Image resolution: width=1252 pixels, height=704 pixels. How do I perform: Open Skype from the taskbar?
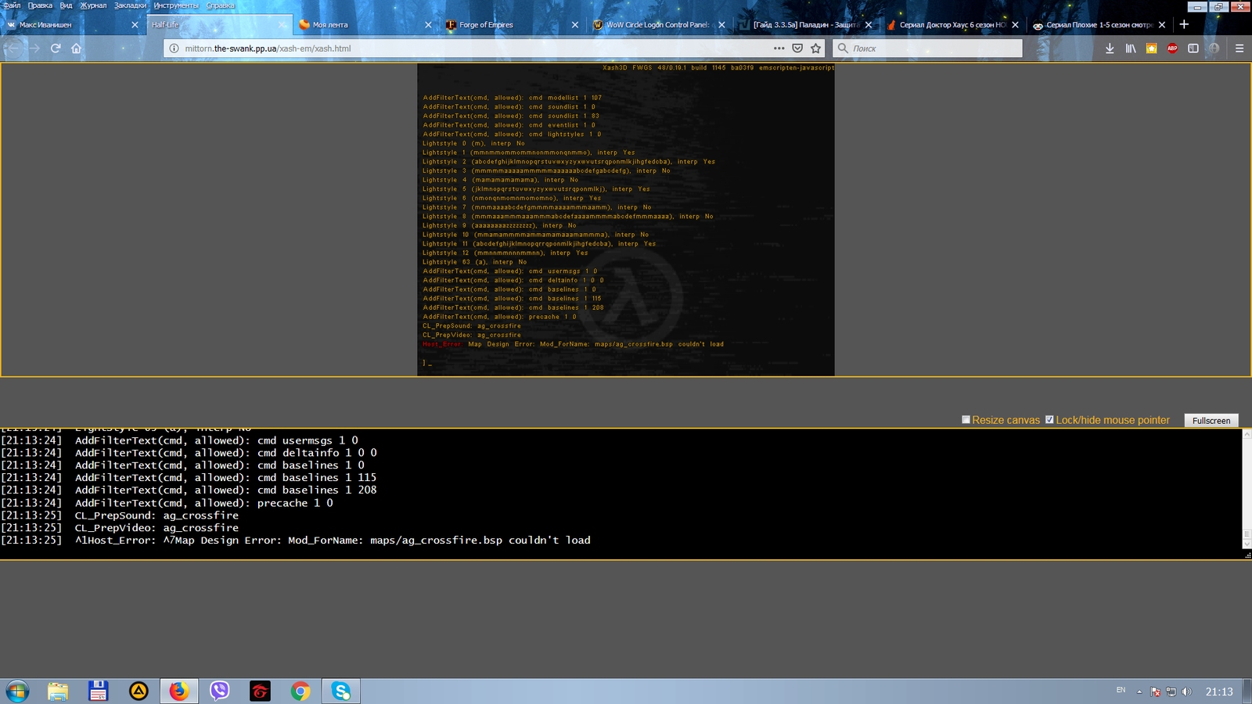coord(341,691)
